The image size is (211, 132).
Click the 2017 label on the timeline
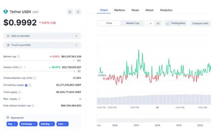pyautogui.click(x=136, y=125)
